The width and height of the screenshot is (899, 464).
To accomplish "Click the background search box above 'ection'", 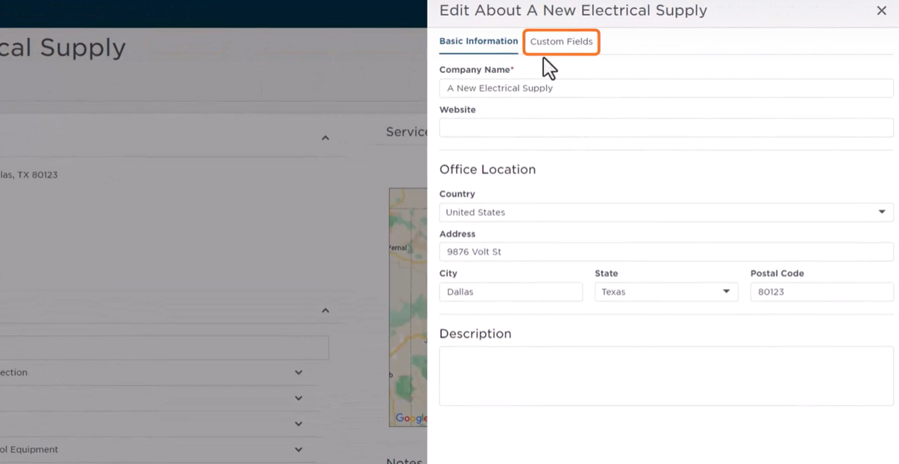I will point(164,348).
